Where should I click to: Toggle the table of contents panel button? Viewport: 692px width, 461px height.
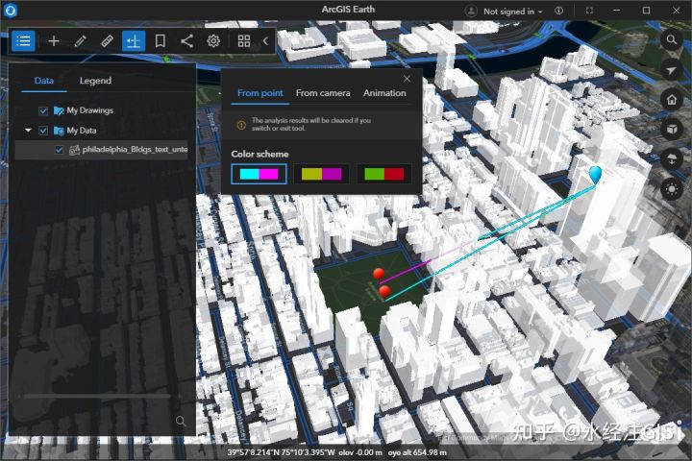[x=23, y=41]
